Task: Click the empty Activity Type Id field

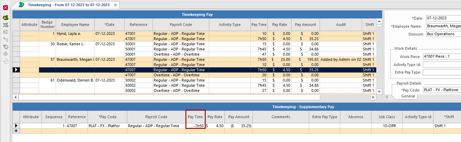Action: click(442, 64)
